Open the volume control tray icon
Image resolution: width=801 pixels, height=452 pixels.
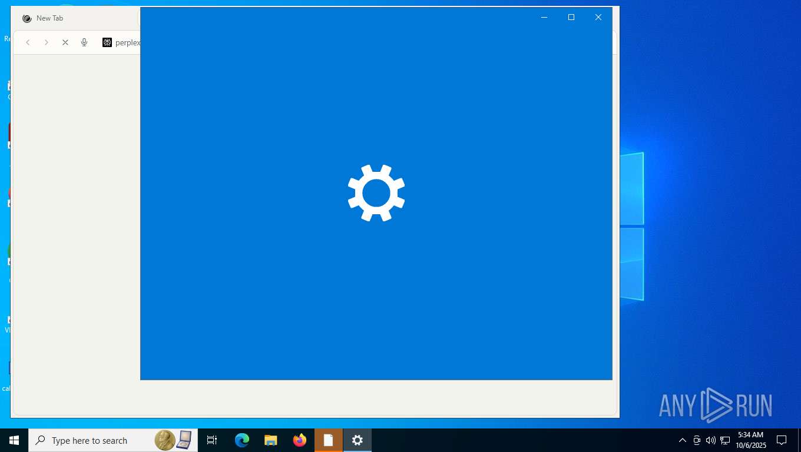[711, 440]
